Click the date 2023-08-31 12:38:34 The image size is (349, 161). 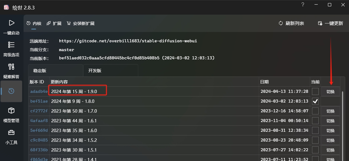[x=284, y=131]
